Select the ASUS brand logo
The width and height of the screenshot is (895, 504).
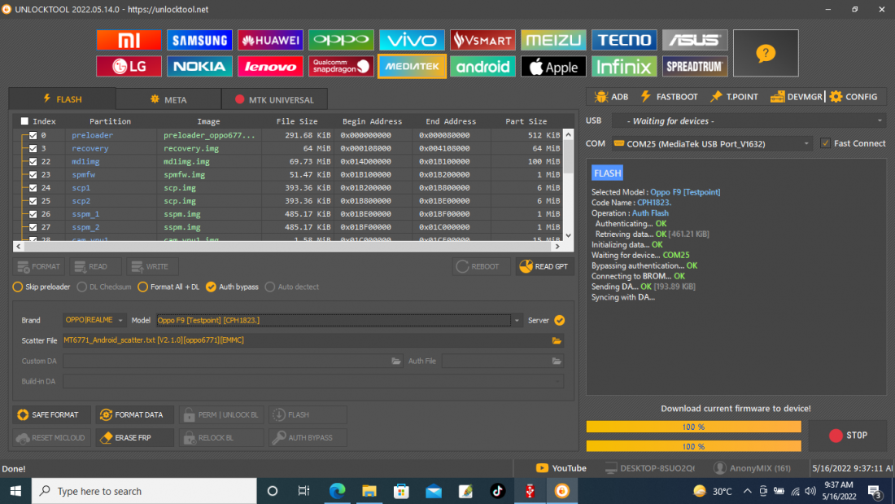click(x=695, y=40)
